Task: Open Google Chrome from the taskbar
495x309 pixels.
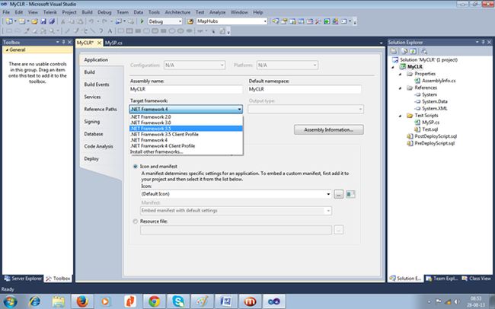Action: pyautogui.click(x=155, y=301)
